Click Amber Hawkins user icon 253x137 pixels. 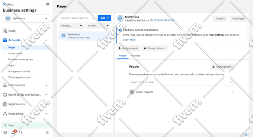[x=132, y=92]
